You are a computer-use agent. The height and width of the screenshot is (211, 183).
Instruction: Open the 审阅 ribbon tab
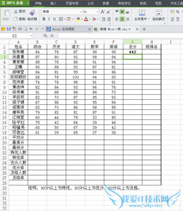click(143, 3)
